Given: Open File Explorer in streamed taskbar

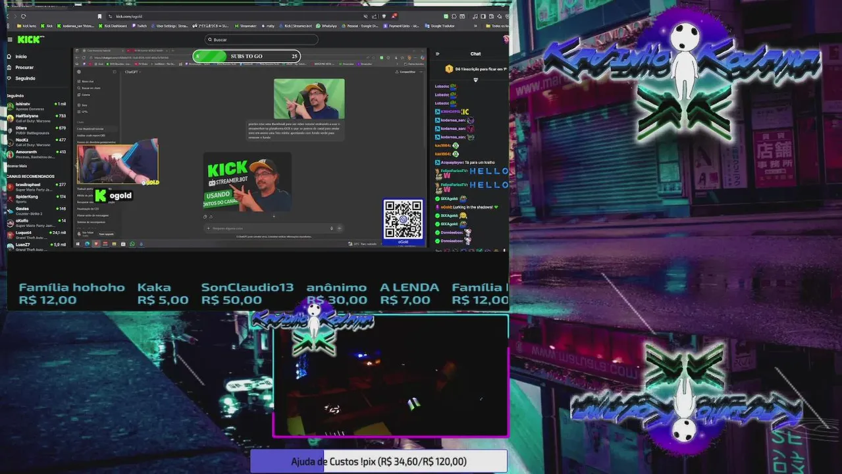Looking at the screenshot, I should coord(114,244).
